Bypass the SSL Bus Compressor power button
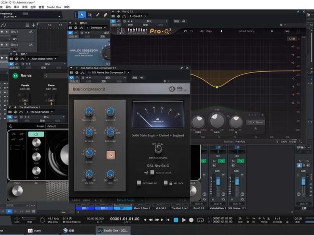This screenshot has height=235, width=314. [x=71, y=78]
